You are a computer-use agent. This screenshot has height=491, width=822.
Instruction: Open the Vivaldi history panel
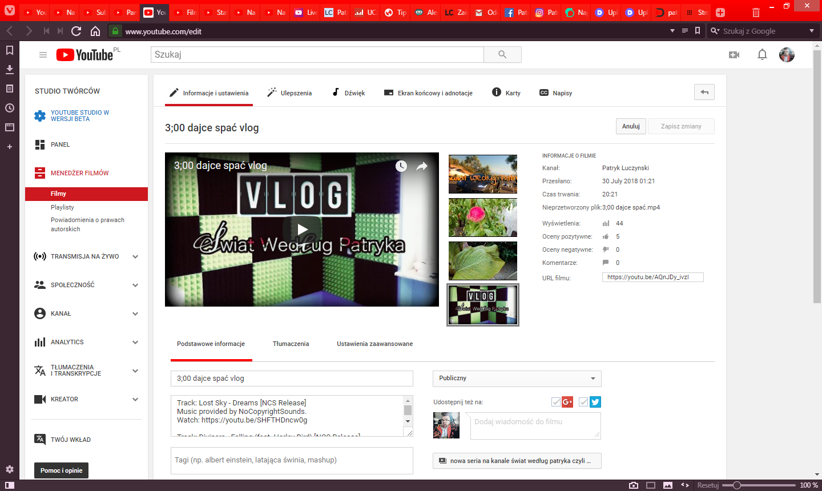(x=10, y=108)
